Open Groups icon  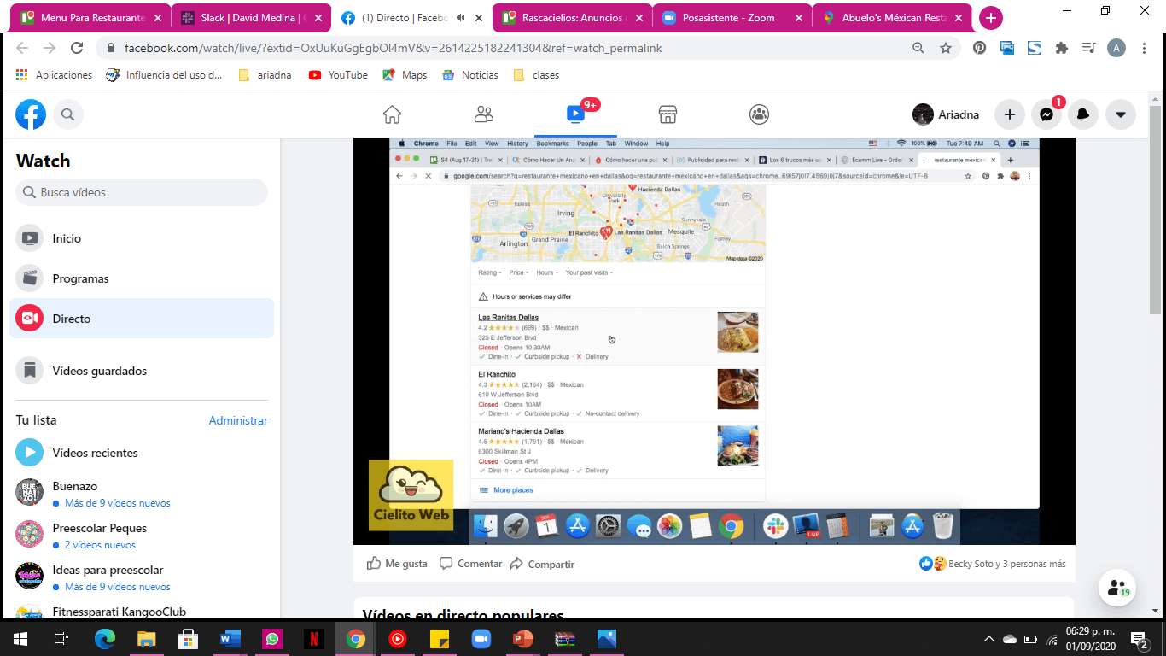point(759,114)
